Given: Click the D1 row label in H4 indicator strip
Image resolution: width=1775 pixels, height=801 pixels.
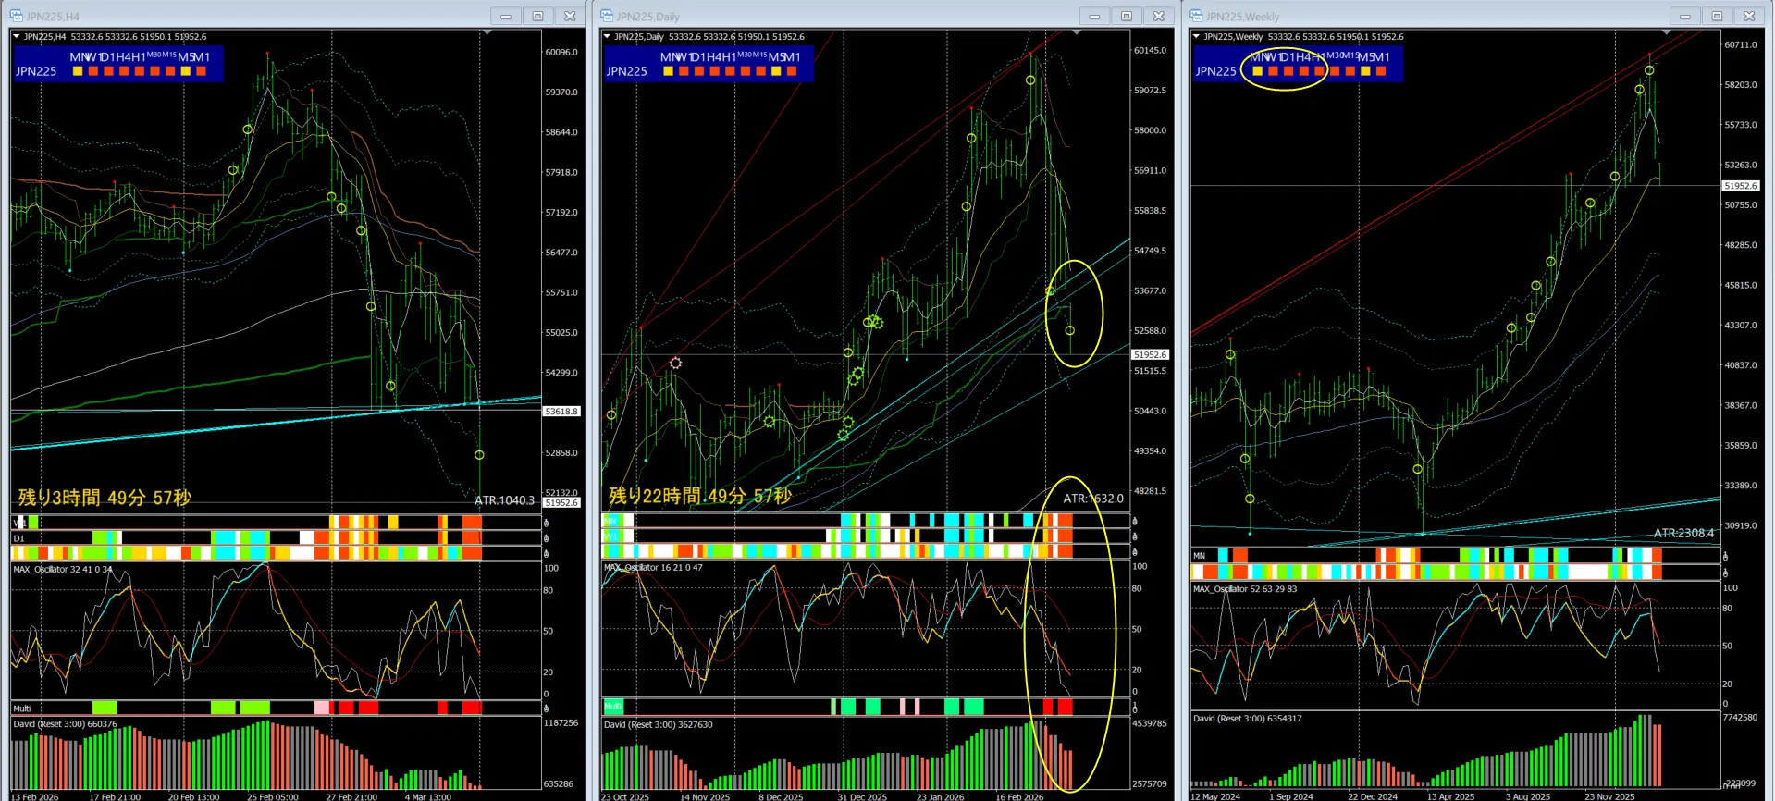Looking at the screenshot, I should click(18, 538).
